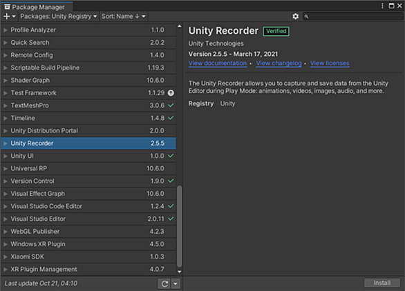
Task: Open the Sort: Name dropdown
Action: point(124,17)
